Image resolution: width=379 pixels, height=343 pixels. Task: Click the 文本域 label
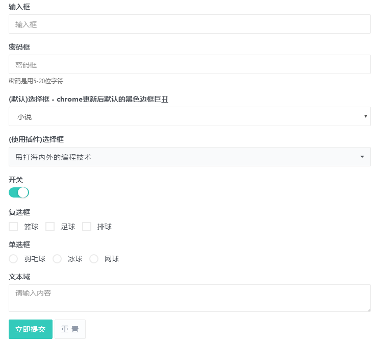(x=19, y=277)
